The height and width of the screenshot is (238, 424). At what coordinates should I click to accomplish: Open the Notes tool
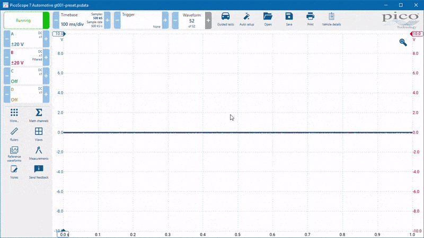(14, 172)
